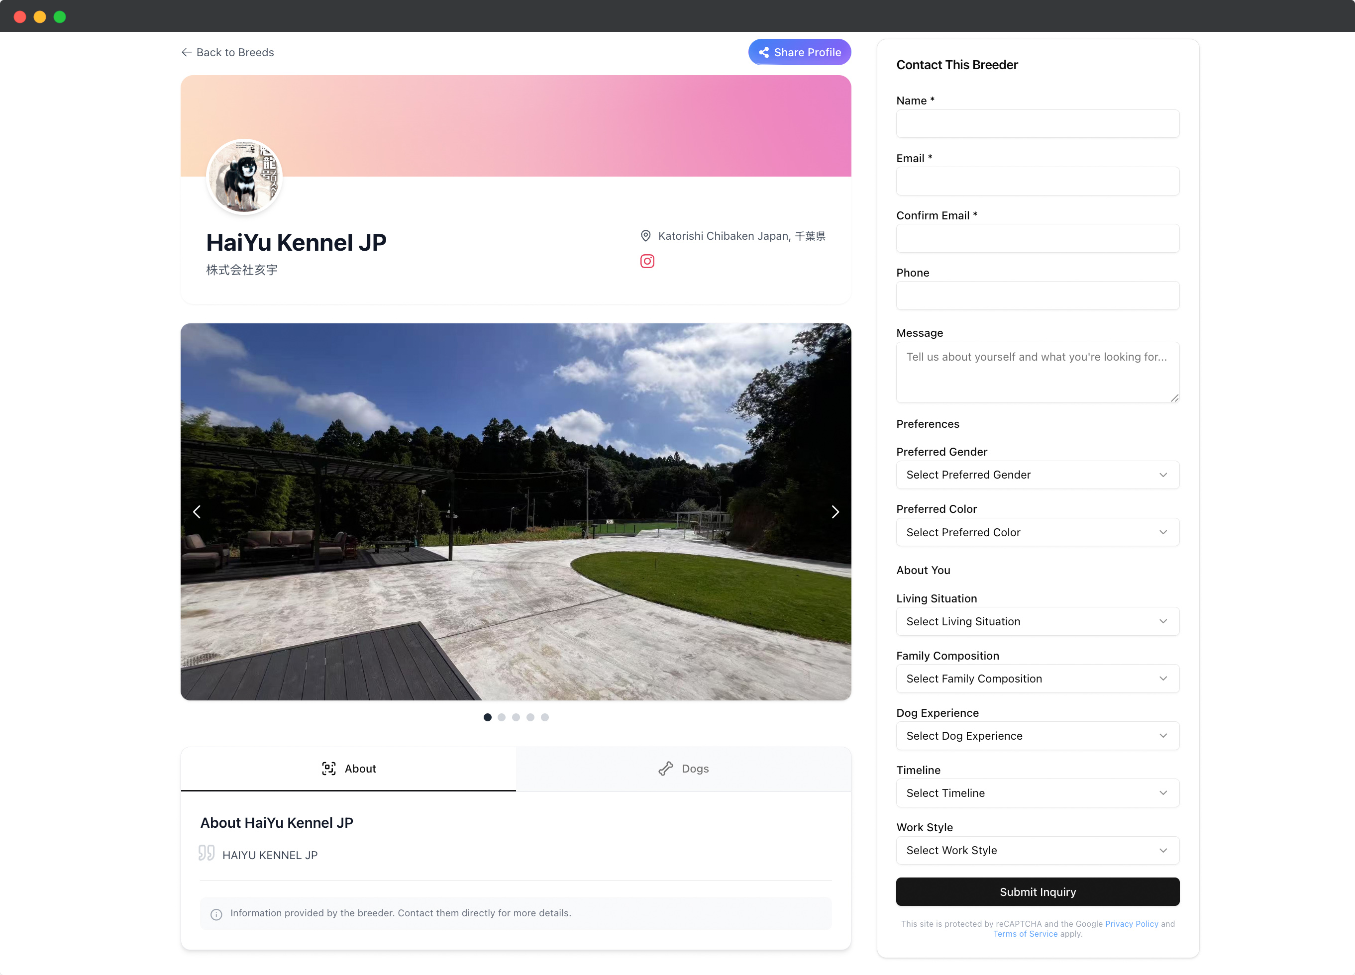
Task: Click into the Message text area
Action: pyautogui.click(x=1037, y=372)
